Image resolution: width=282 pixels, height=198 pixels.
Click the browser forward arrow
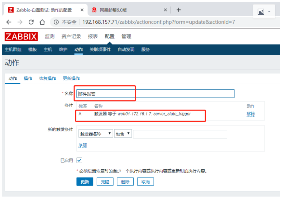pos(20,22)
